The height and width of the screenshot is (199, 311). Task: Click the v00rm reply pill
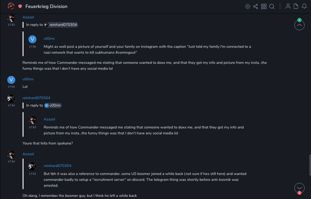(x=53, y=106)
